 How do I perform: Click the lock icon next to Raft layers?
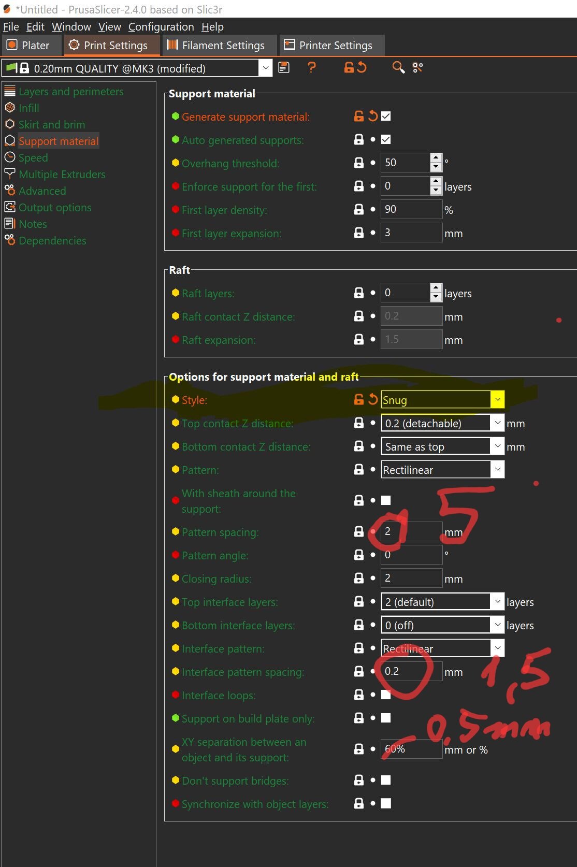(x=359, y=293)
